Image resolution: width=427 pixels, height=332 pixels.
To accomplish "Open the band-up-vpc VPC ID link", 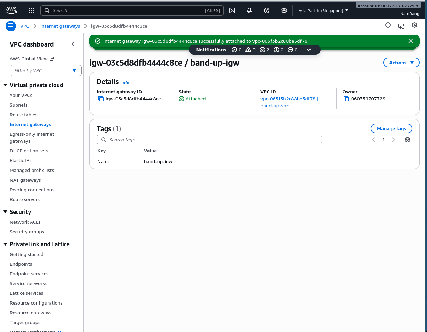I will click(289, 99).
